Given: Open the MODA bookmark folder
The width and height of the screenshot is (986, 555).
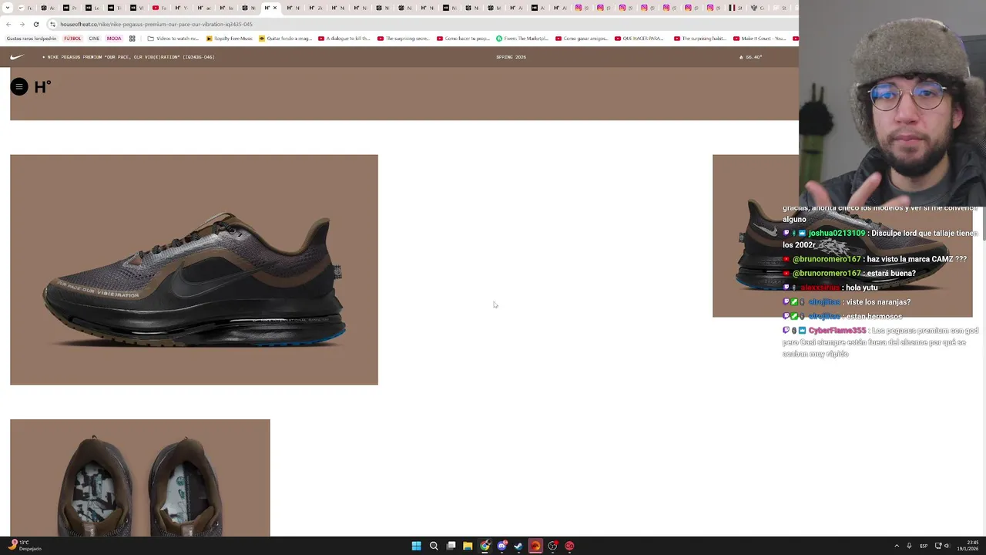Looking at the screenshot, I should coord(114,39).
